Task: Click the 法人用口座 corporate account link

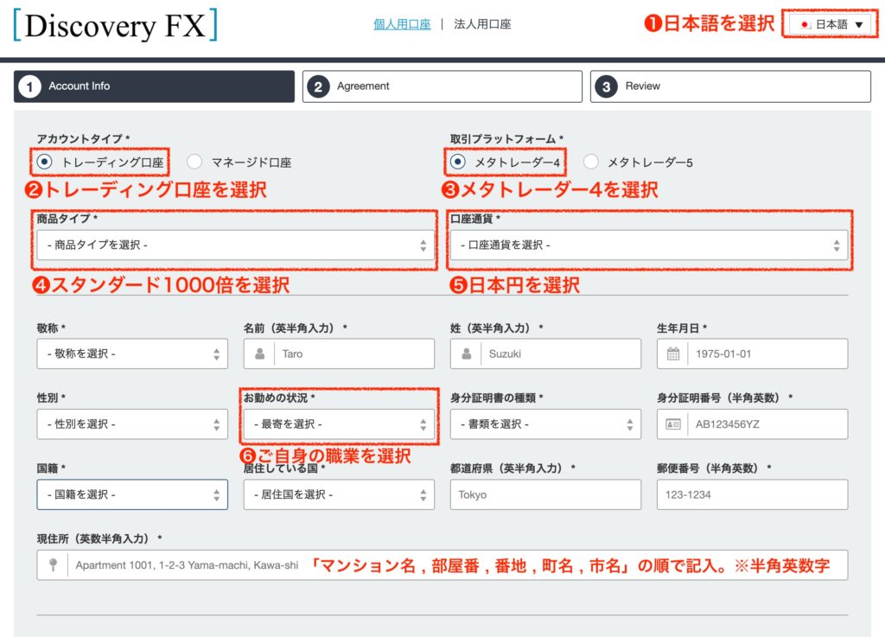Action: pyautogui.click(x=482, y=24)
